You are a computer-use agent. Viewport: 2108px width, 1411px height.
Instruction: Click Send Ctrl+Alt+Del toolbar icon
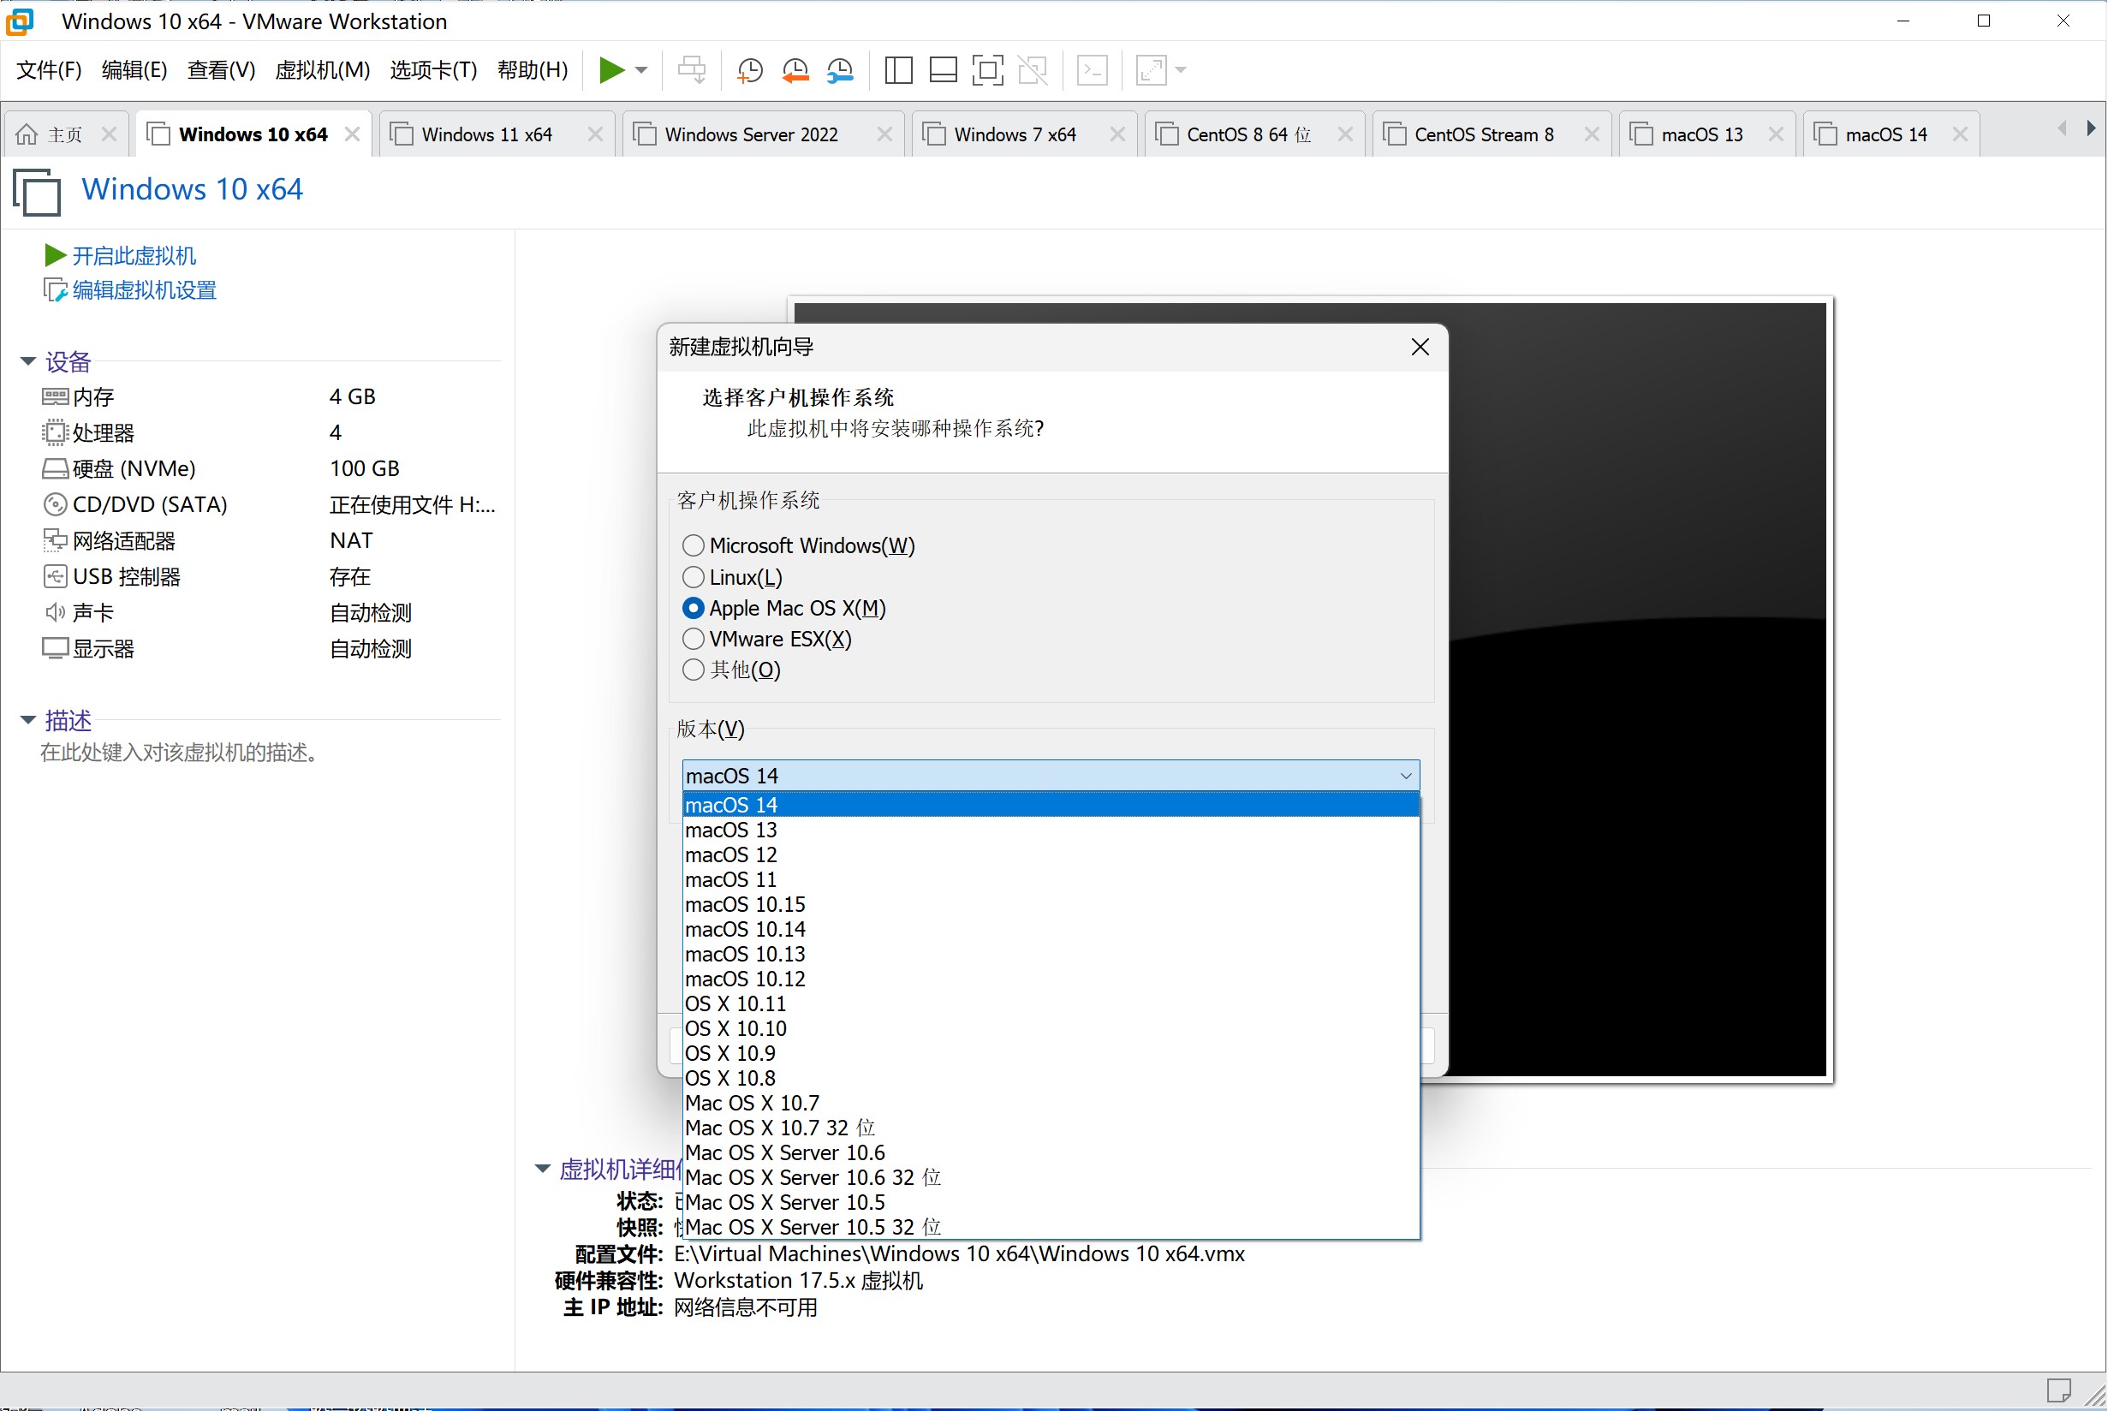point(692,69)
